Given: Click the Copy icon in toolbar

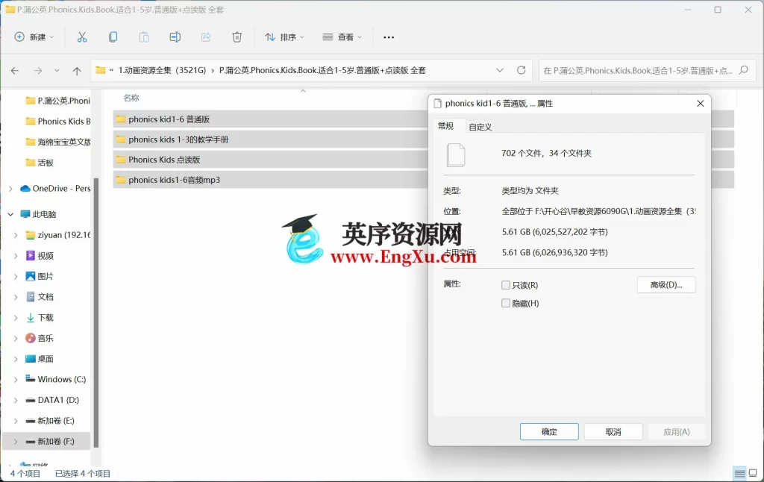Looking at the screenshot, I should 113,37.
